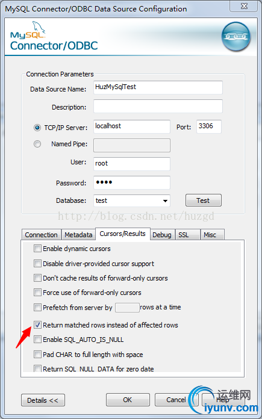Click the Cancel button
This screenshot has height=419, width=262.
(176, 400)
